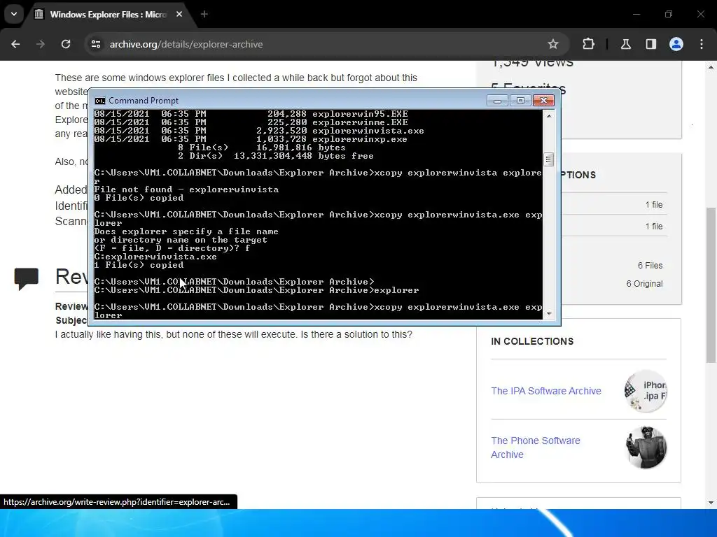Click Phone Software Archive thumbnail image

[646, 447]
